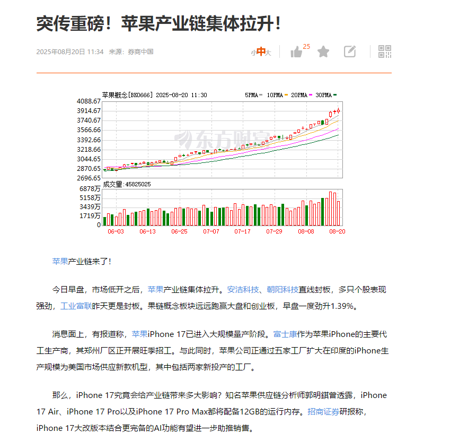Click the date 2025年08月20日 11:34
Viewport: 459px width, 441px height.
pyautogui.click(x=70, y=52)
